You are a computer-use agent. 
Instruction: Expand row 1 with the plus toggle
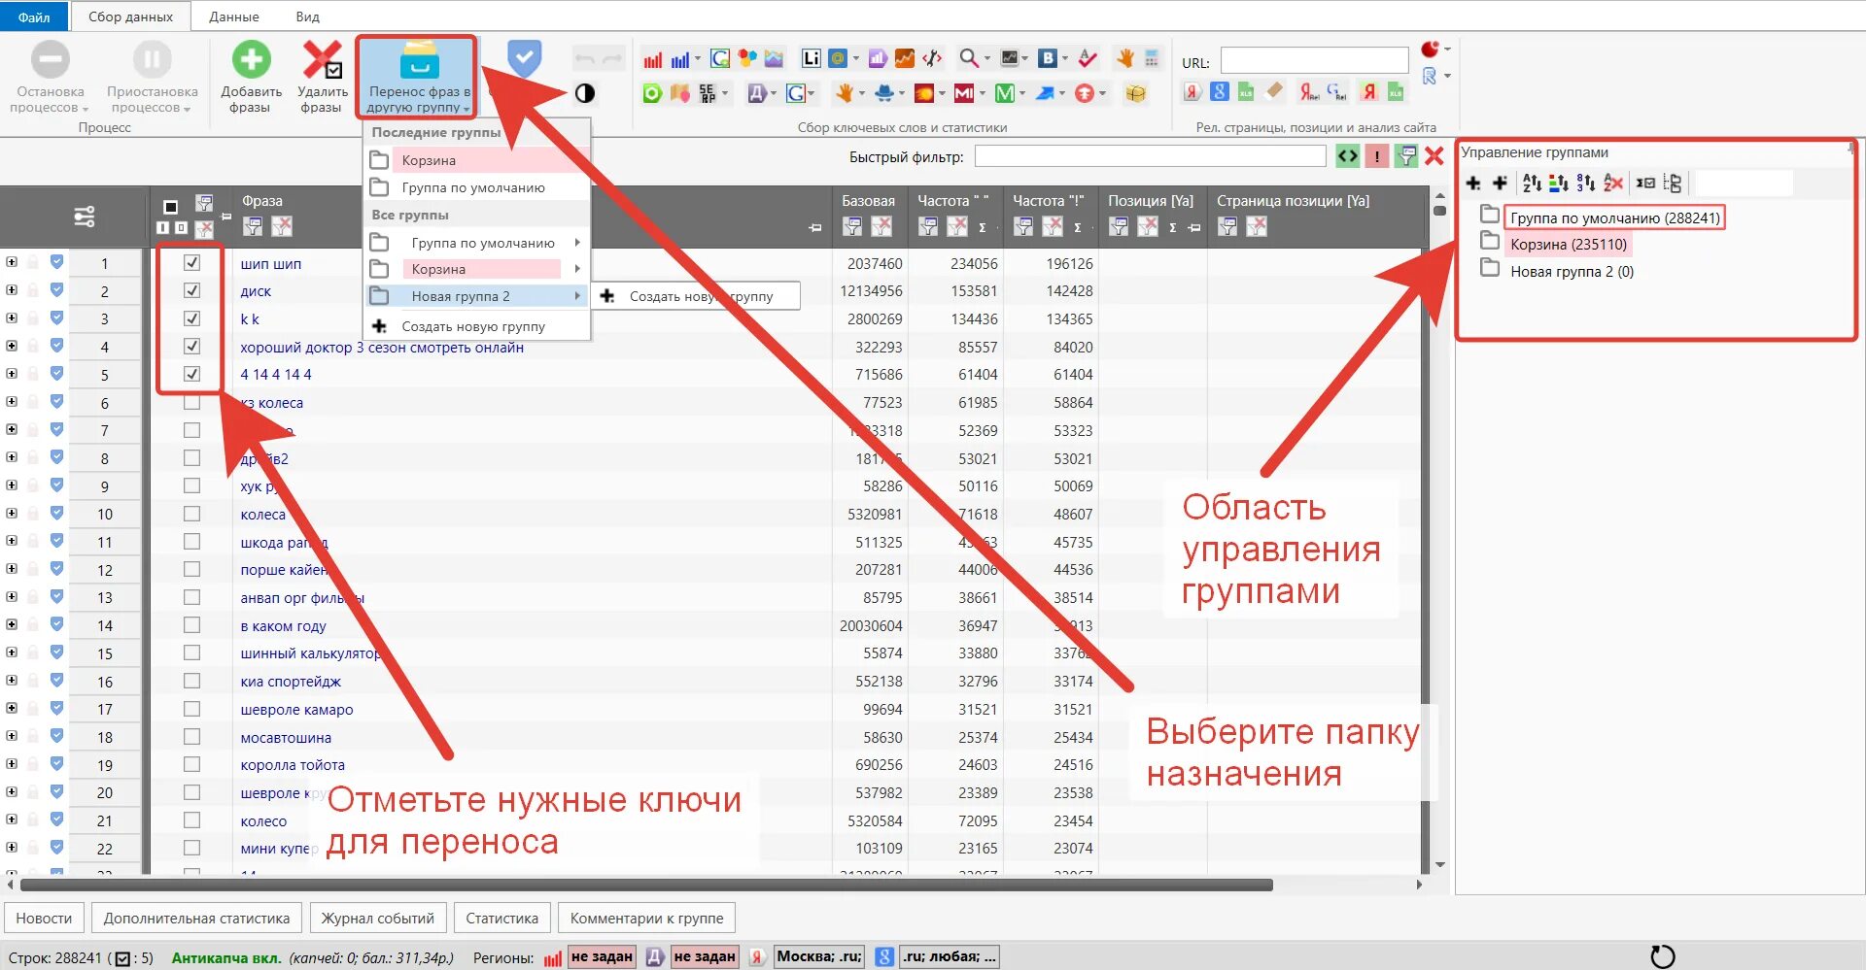[12, 262]
